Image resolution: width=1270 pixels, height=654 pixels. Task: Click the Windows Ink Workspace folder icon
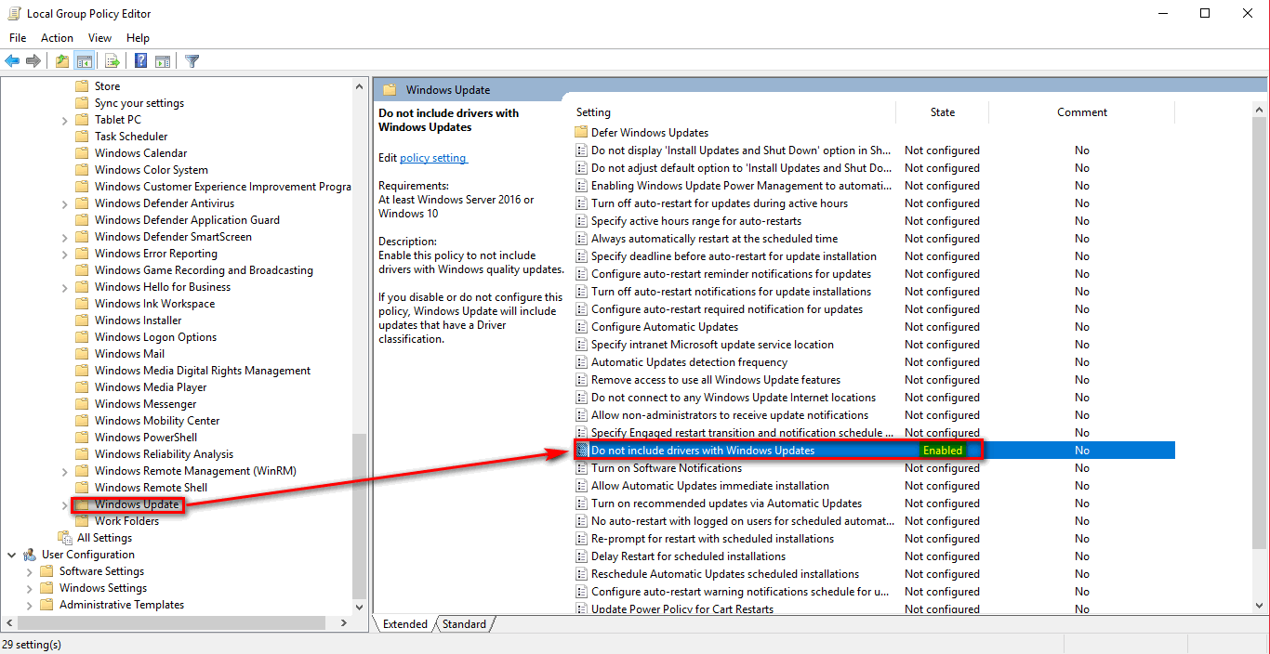pyautogui.click(x=82, y=304)
